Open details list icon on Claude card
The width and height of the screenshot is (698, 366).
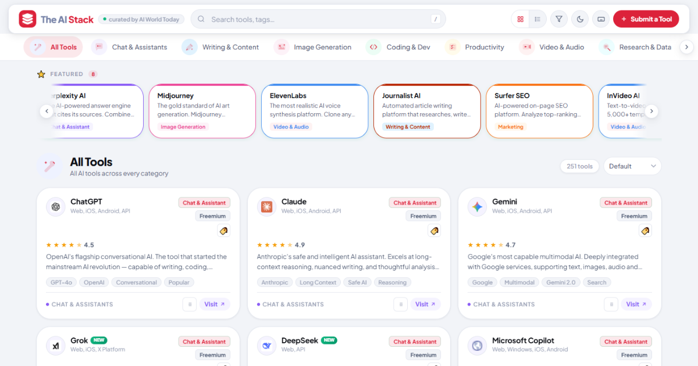(400, 304)
